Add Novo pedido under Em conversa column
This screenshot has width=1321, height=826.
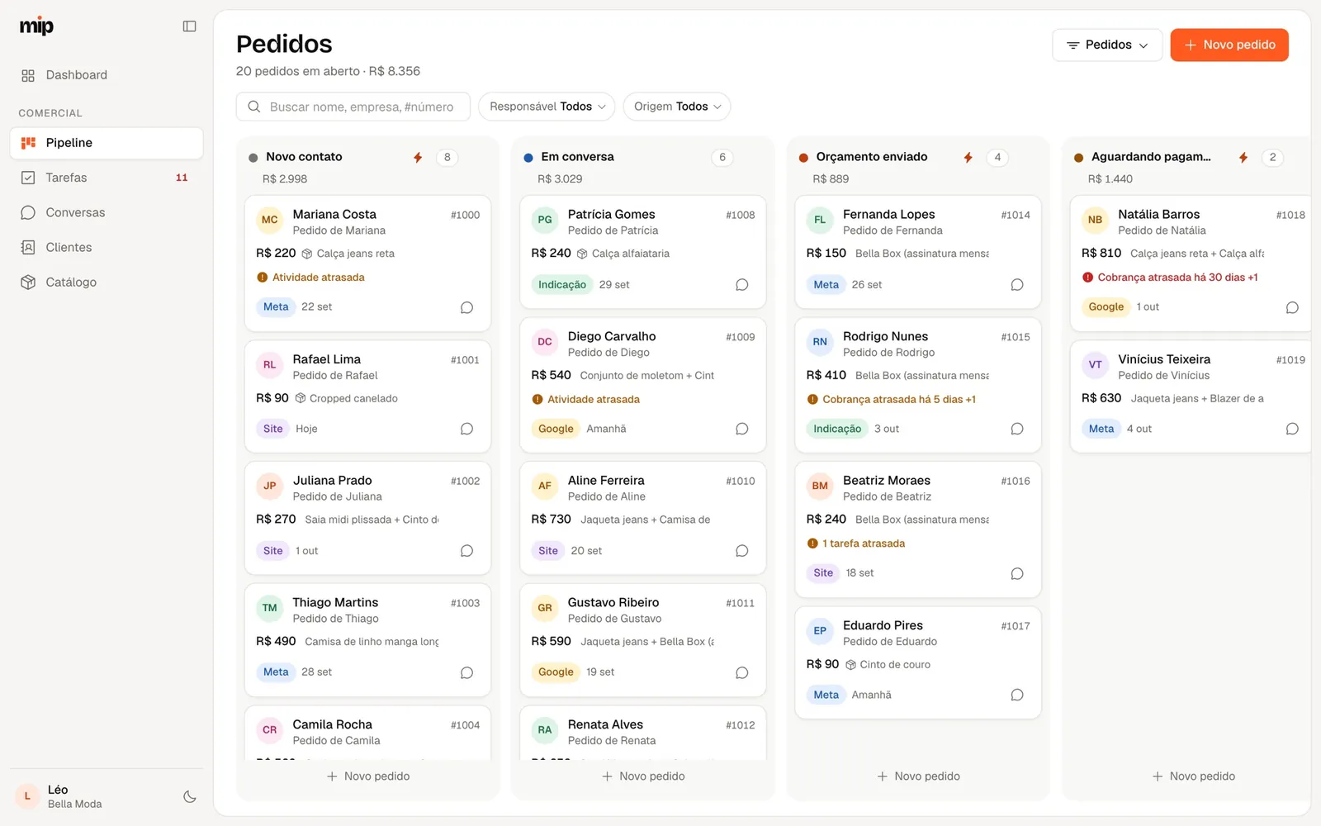tap(643, 776)
